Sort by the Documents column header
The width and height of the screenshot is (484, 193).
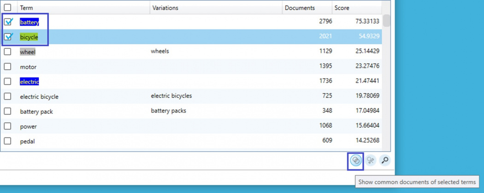coord(307,8)
